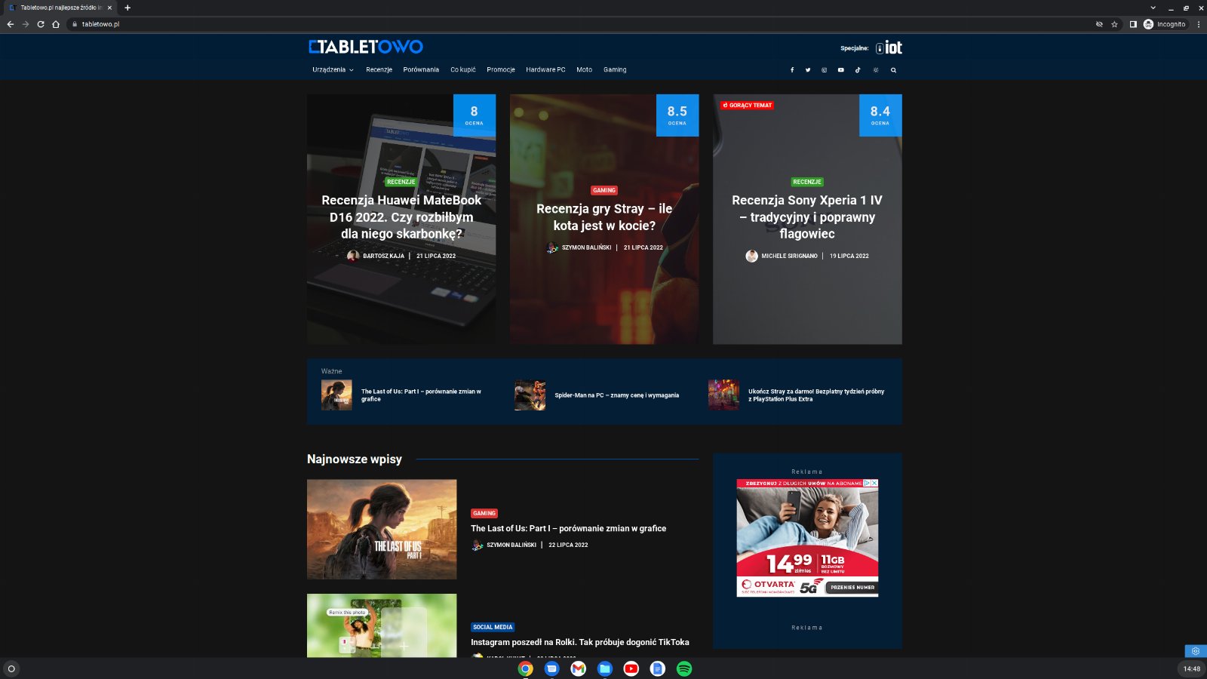1207x679 pixels.
Task: Open Spotify from the shelf
Action: [684, 668]
